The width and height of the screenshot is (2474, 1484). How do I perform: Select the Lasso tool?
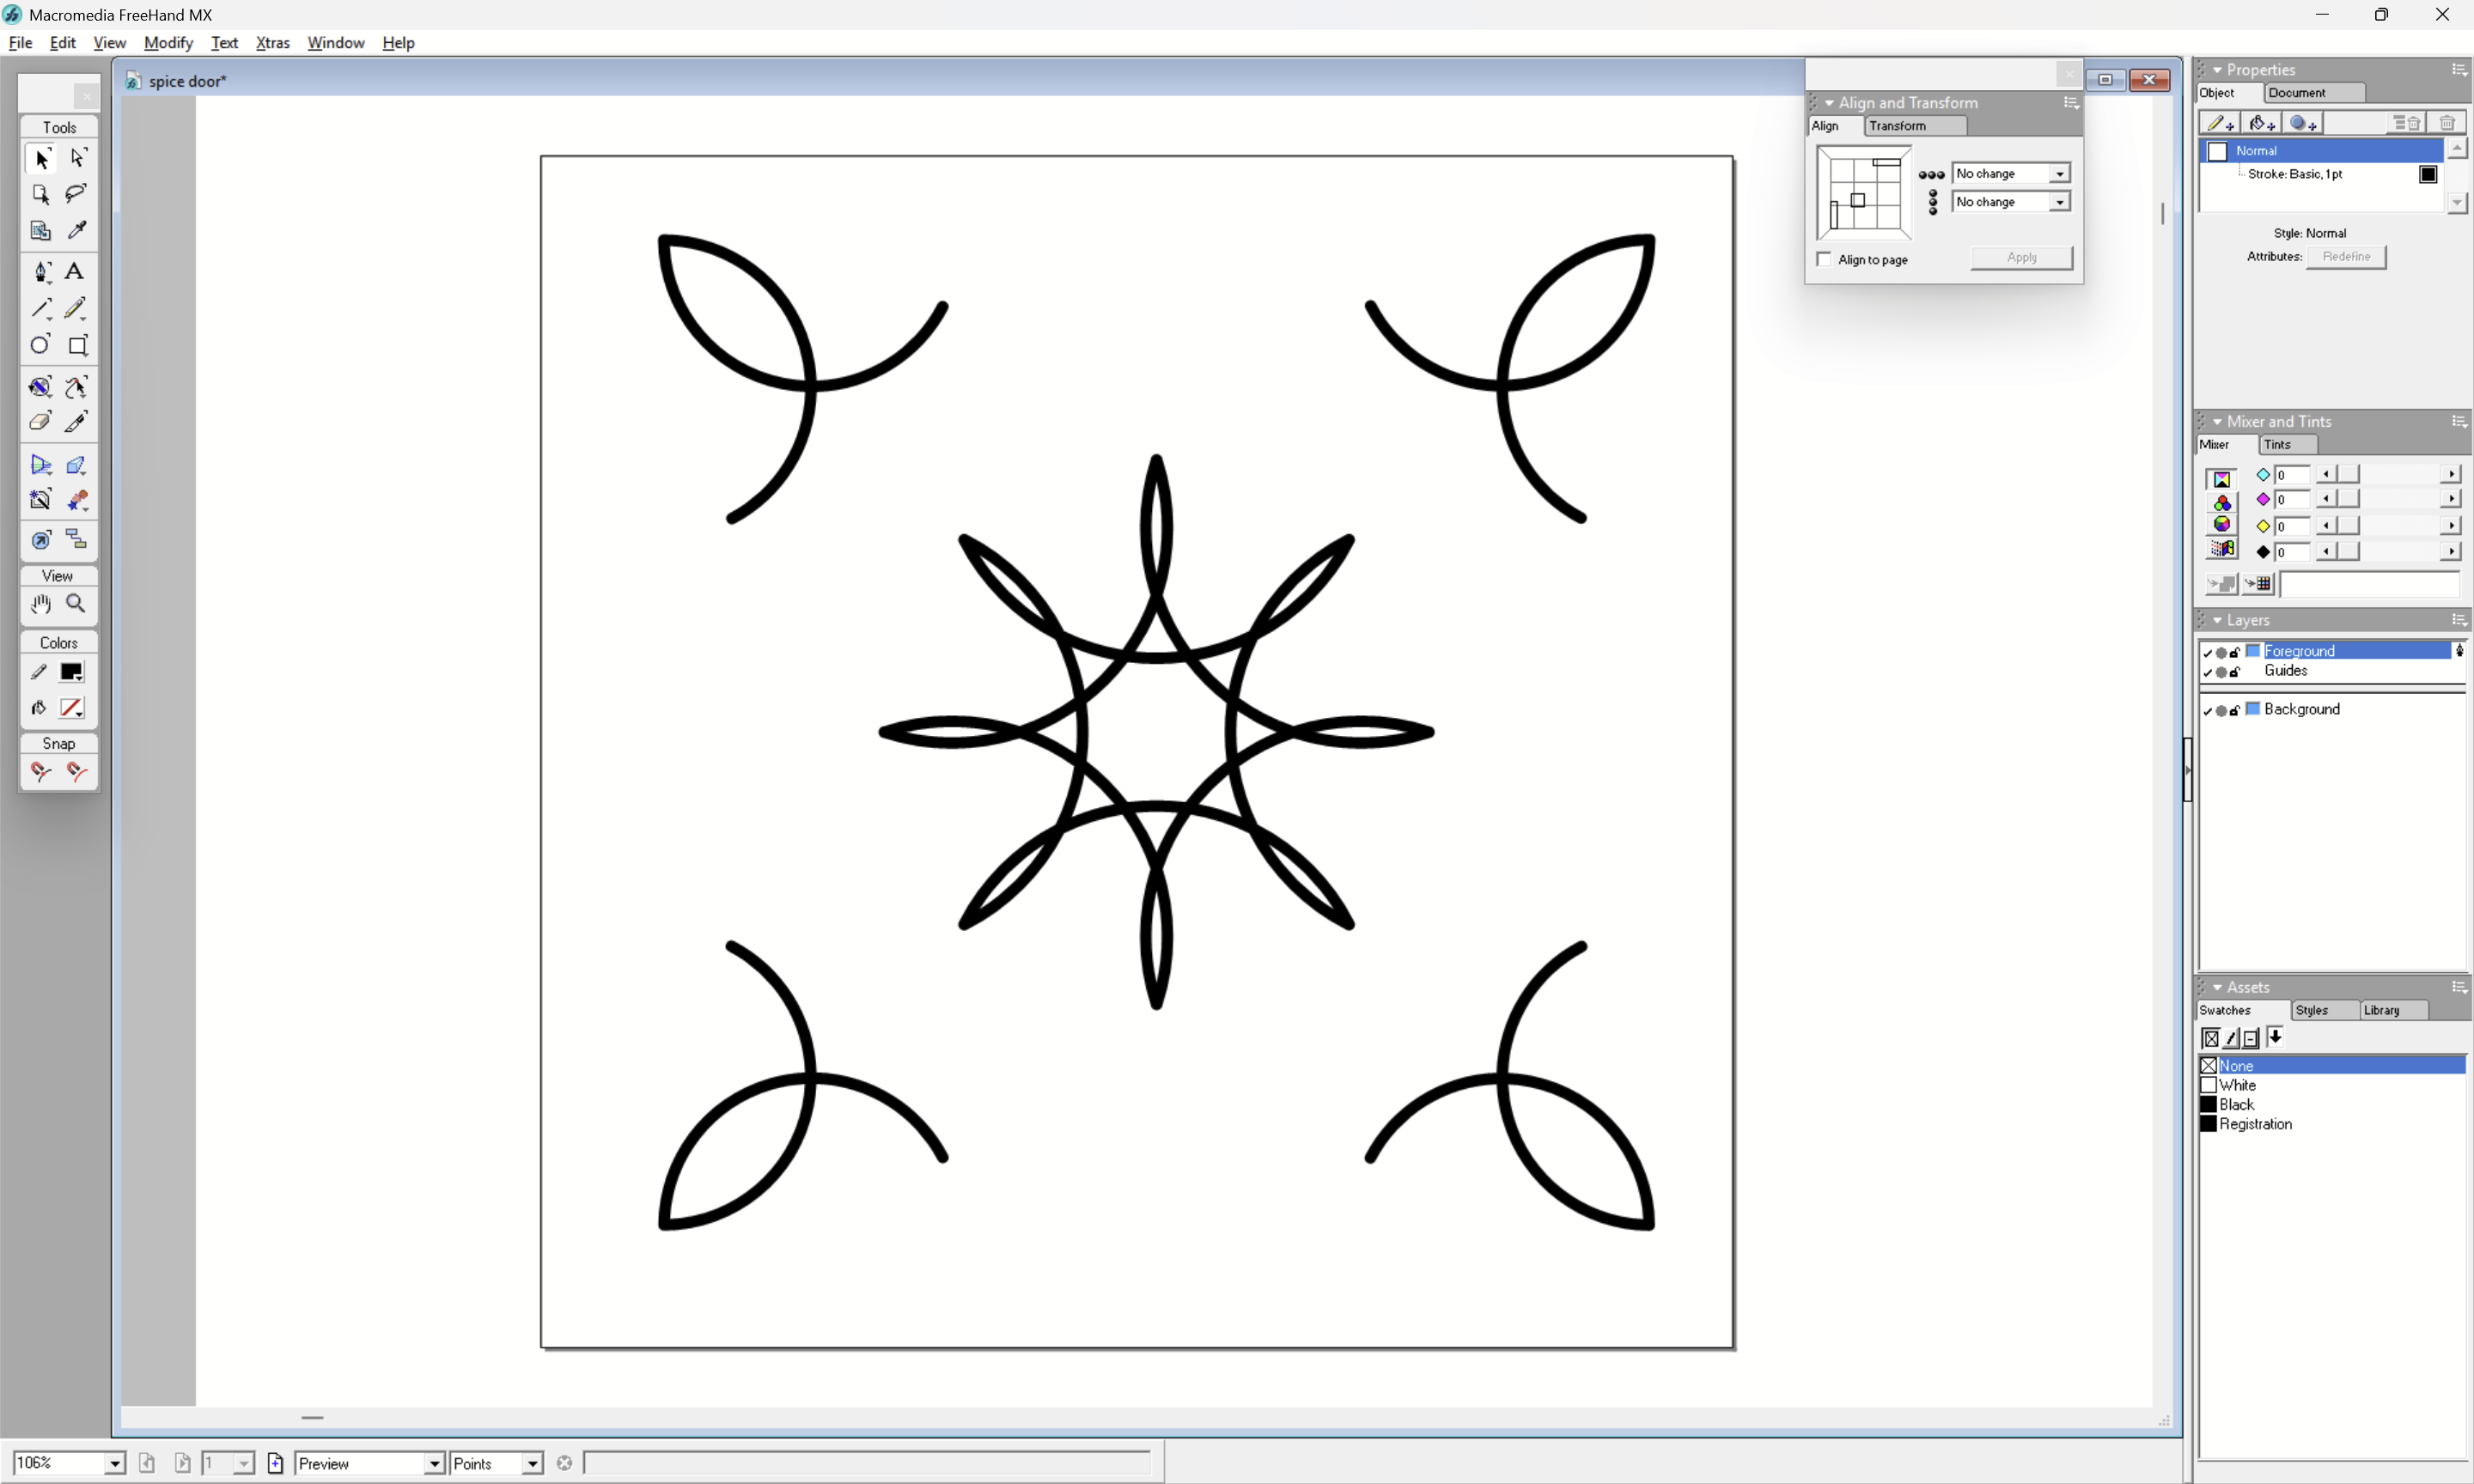click(x=76, y=194)
